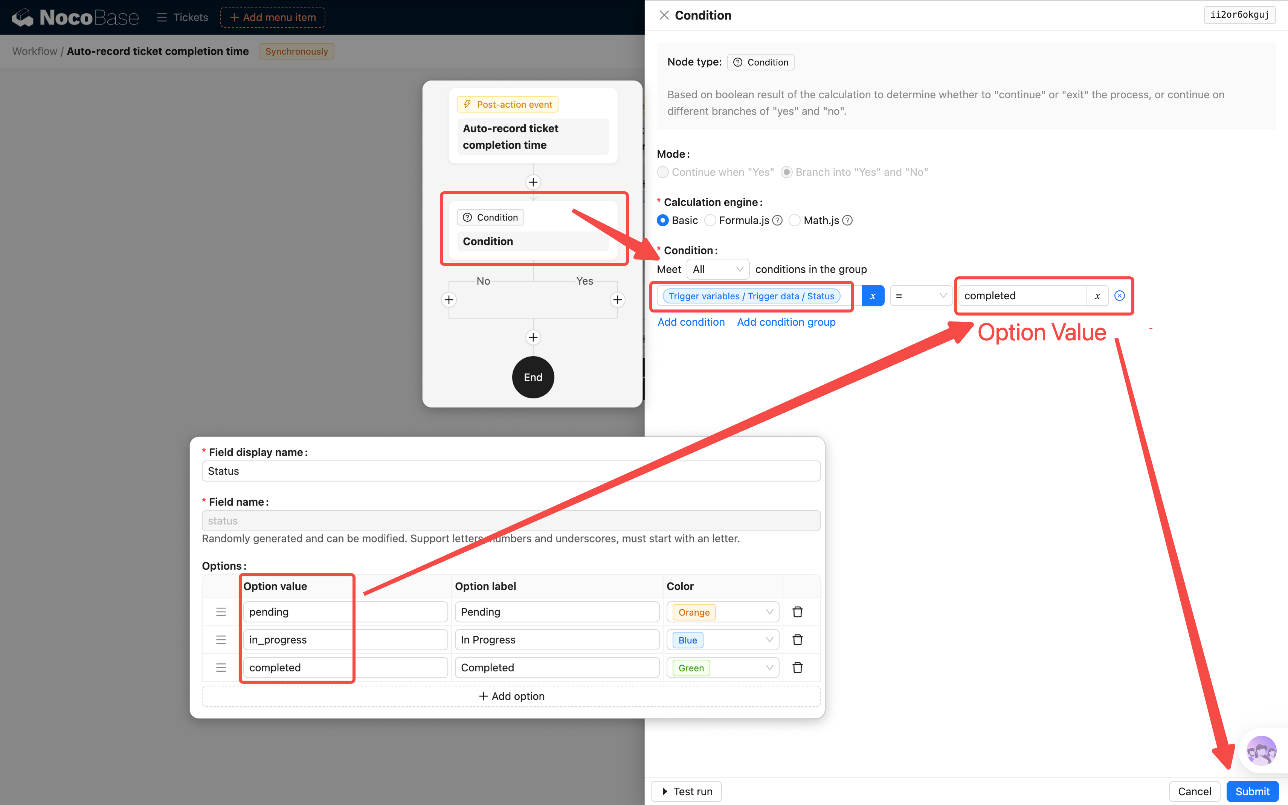The width and height of the screenshot is (1288, 805).
Task: Open the equals operator dropdown
Action: 921,296
